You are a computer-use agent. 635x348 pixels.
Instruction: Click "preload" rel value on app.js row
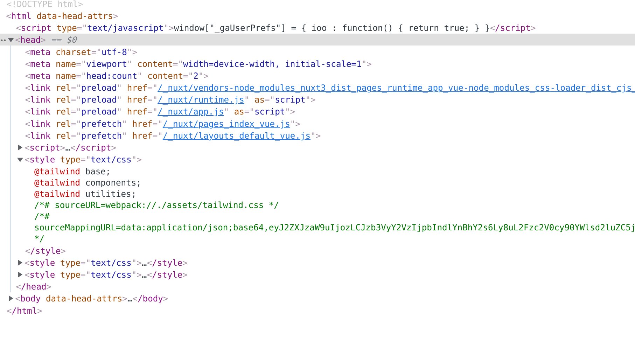point(99,112)
